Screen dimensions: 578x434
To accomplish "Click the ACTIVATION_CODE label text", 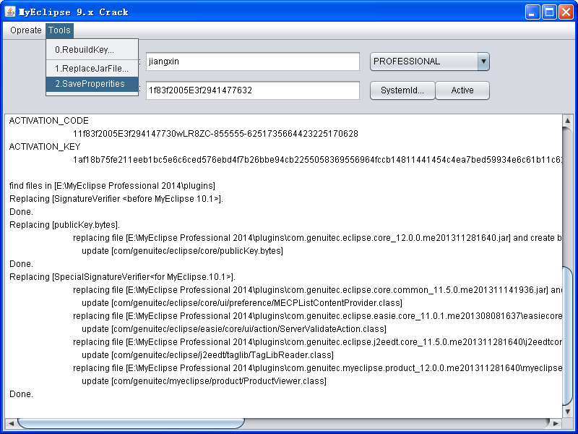I will click(49, 121).
